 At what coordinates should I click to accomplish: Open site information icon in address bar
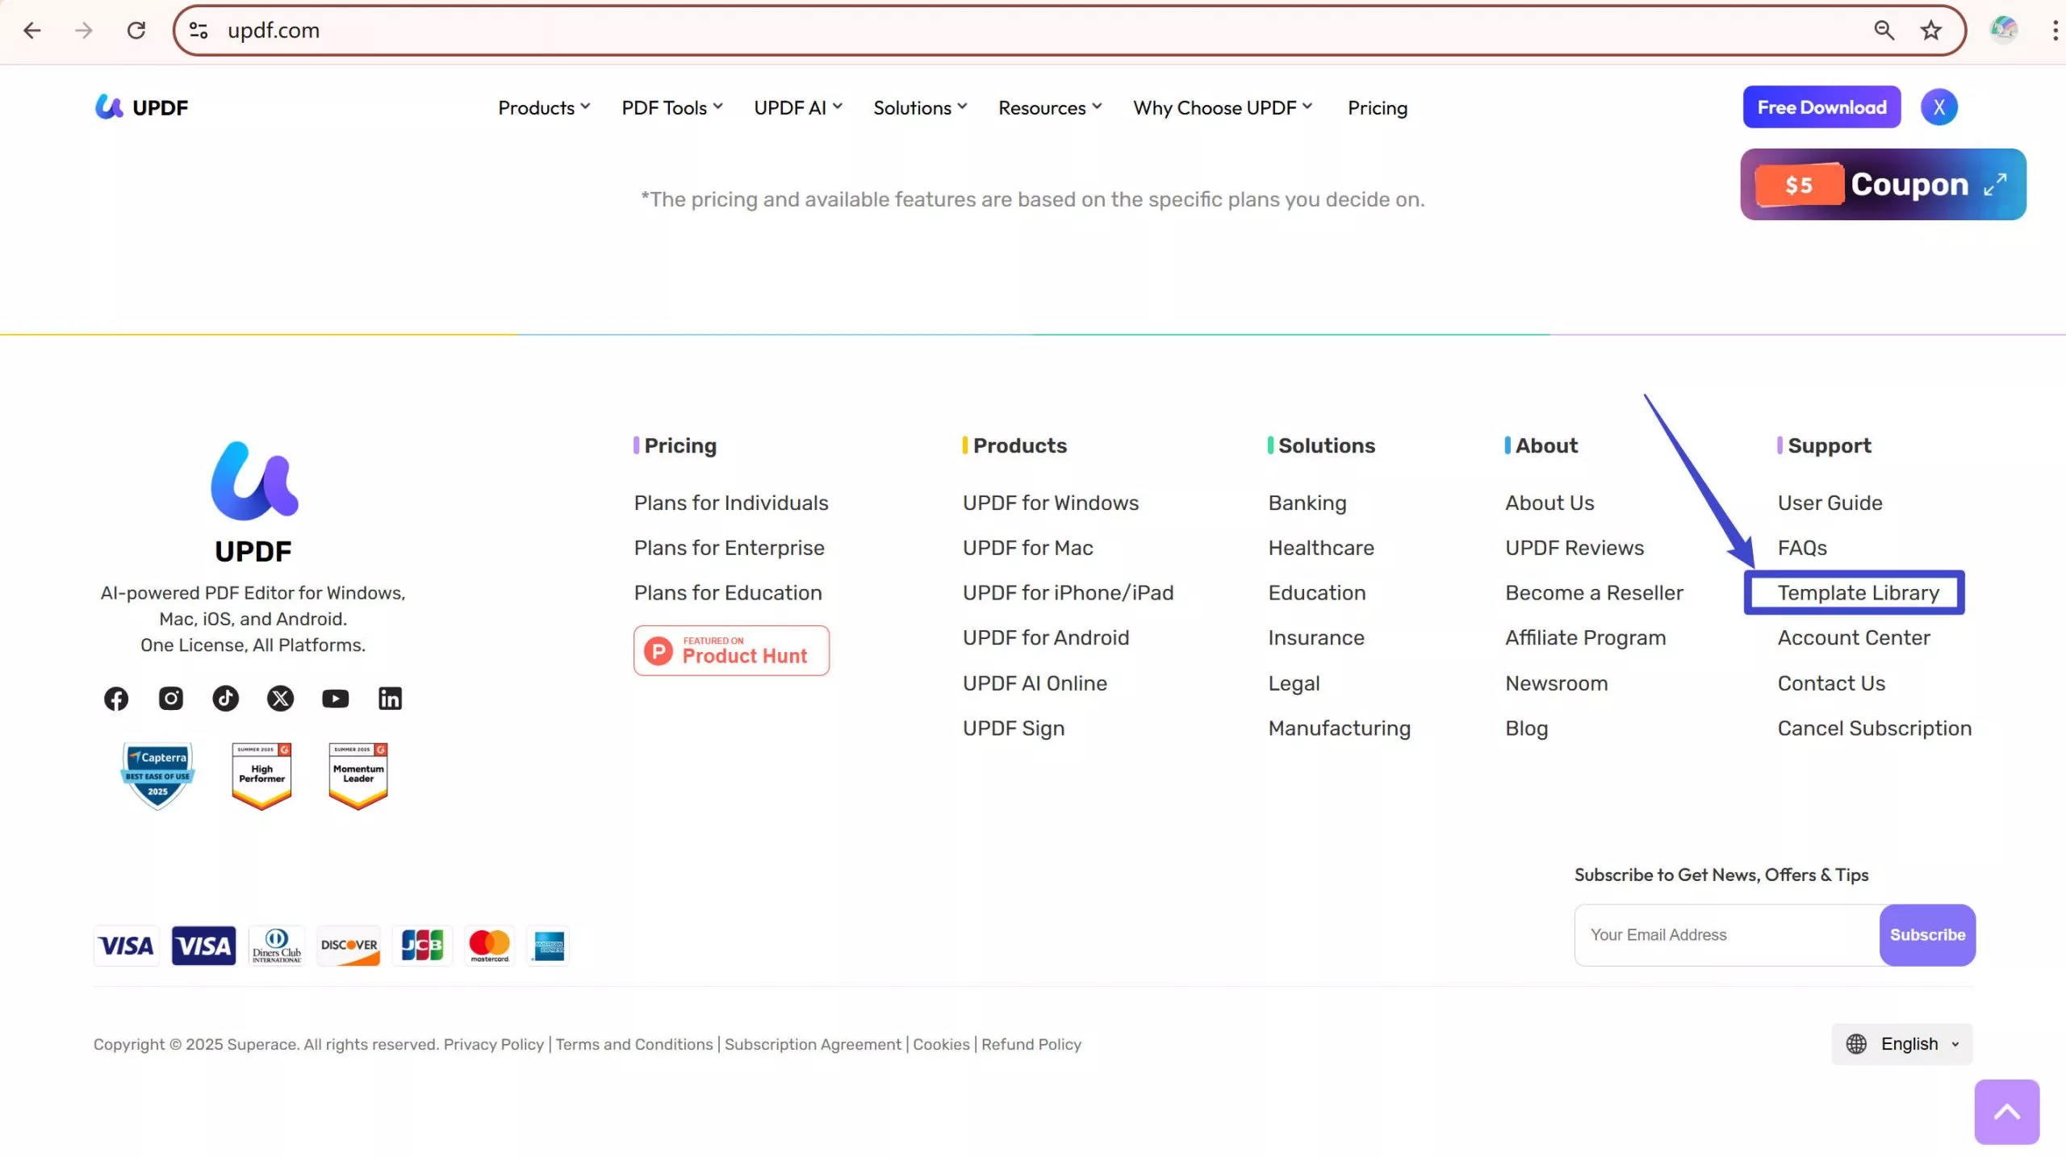(x=199, y=31)
